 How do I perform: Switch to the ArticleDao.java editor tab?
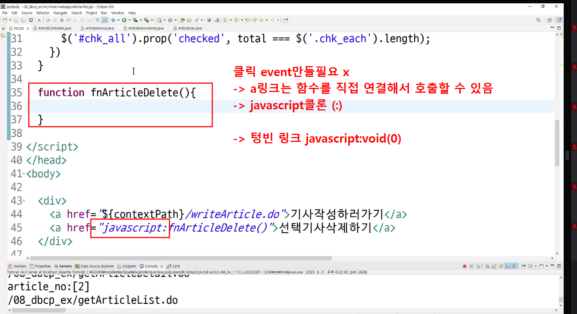coord(188,28)
